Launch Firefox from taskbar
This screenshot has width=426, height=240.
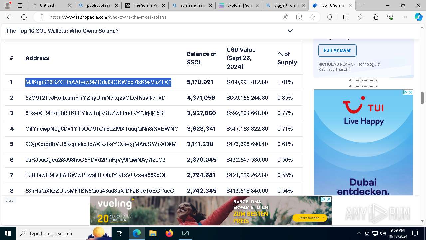(169, 233)
